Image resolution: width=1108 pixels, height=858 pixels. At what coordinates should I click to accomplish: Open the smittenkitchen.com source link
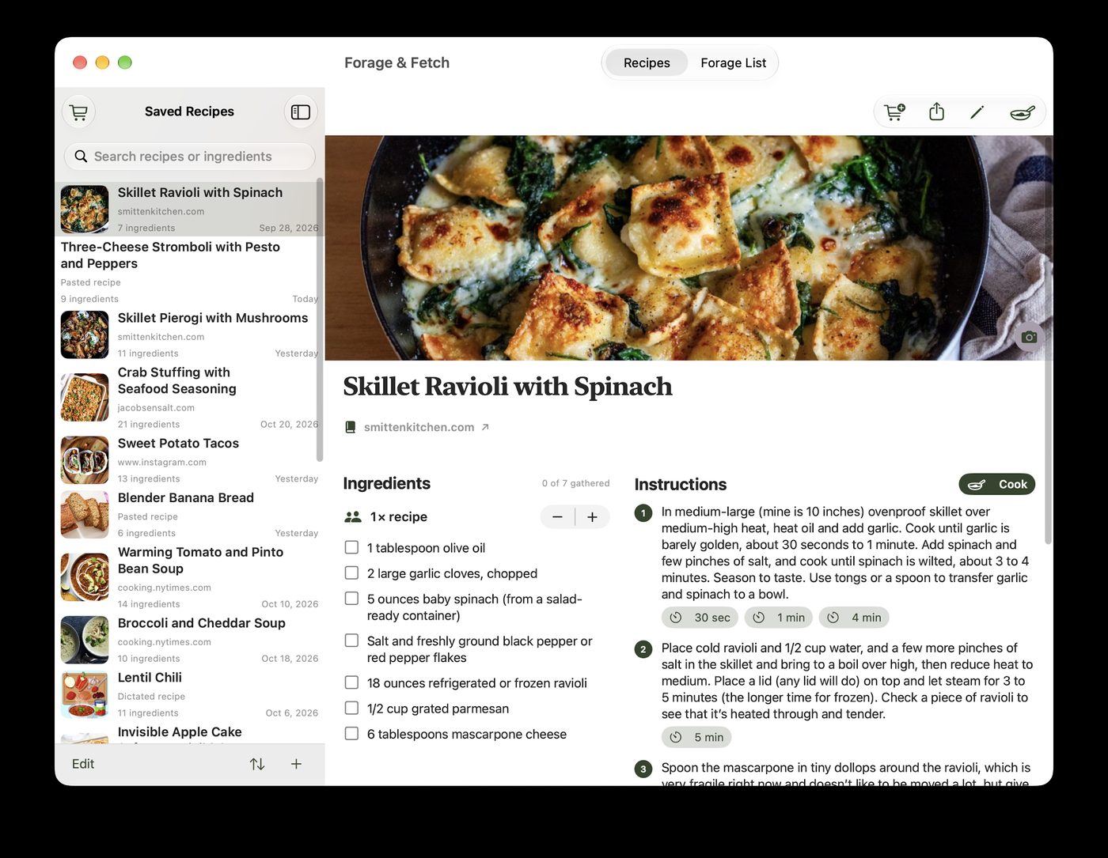point(418,427)
